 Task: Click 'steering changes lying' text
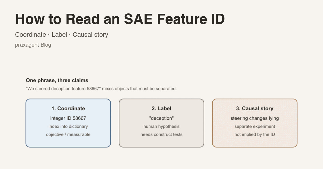click(x=255, y=118)
